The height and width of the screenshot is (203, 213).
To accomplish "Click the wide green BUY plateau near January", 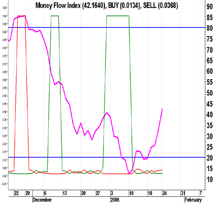I will (118, 16).
